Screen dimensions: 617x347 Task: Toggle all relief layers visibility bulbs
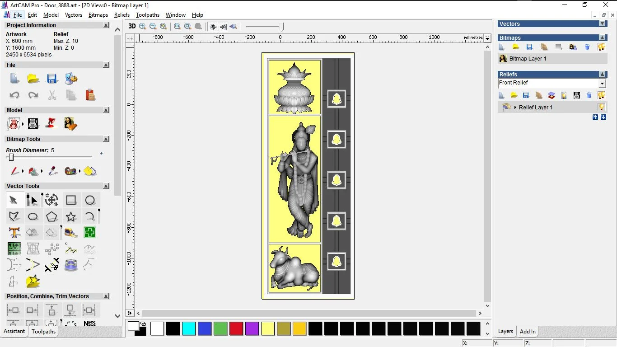point(601,95)
